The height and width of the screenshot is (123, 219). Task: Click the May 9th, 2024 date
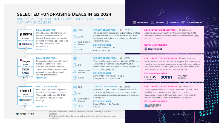[42, 49]
